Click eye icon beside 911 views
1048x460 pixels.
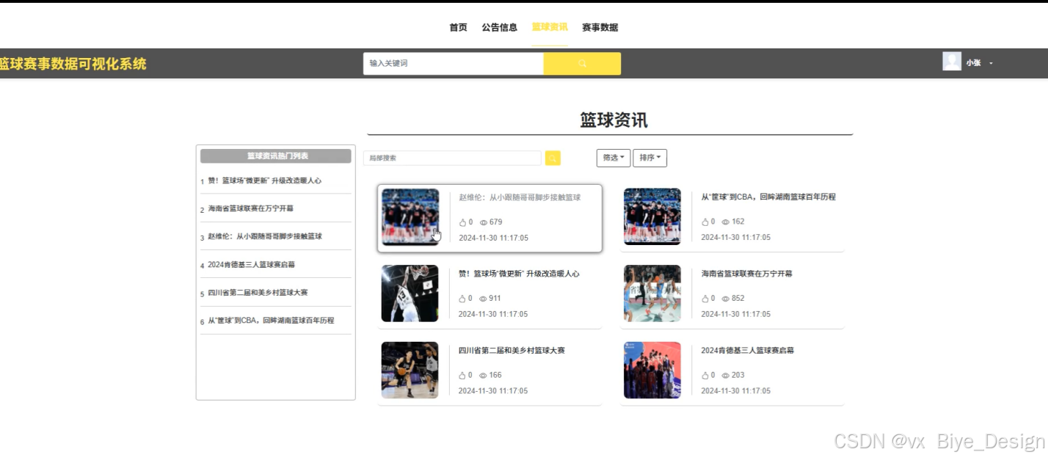tap(483, 299)
